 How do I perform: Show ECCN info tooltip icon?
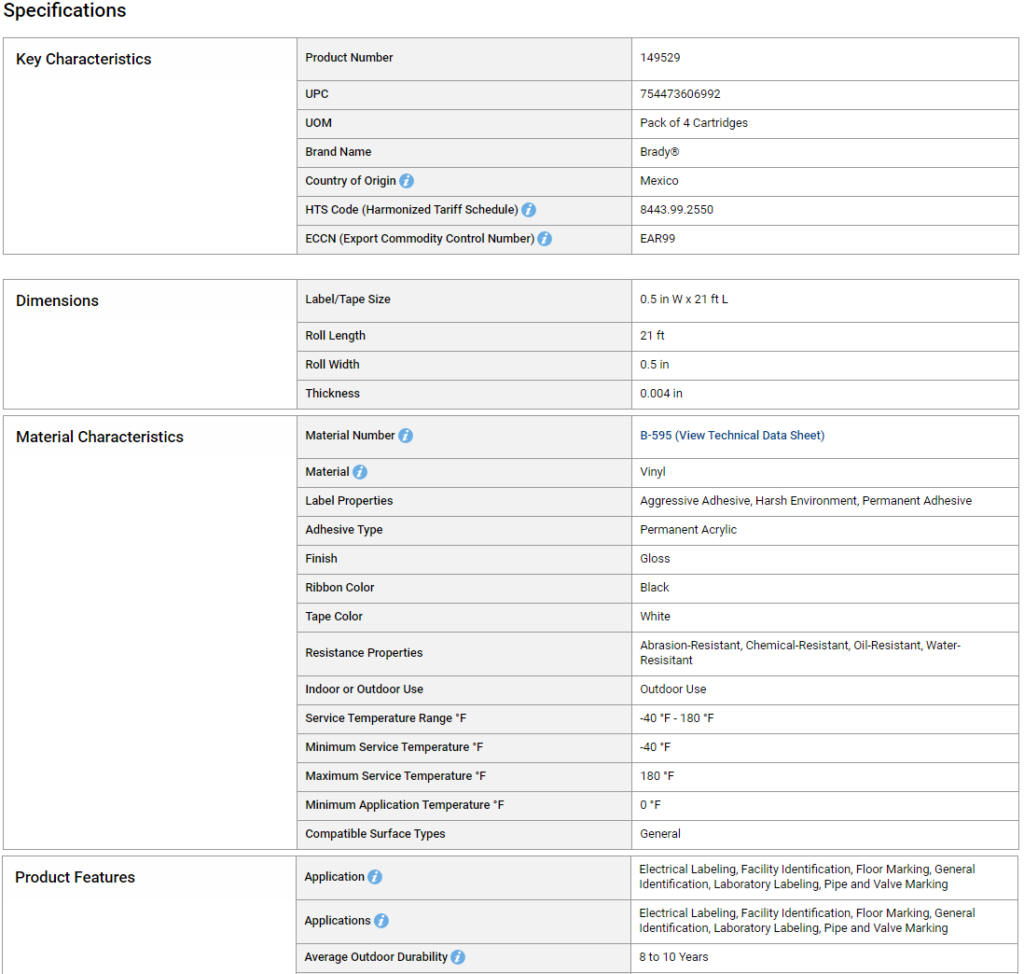(545, 239)
